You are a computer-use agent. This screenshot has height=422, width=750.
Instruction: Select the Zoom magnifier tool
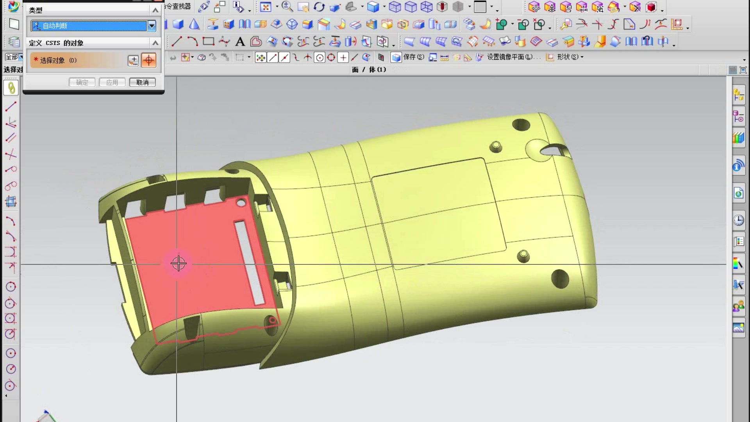pos(287,7)
